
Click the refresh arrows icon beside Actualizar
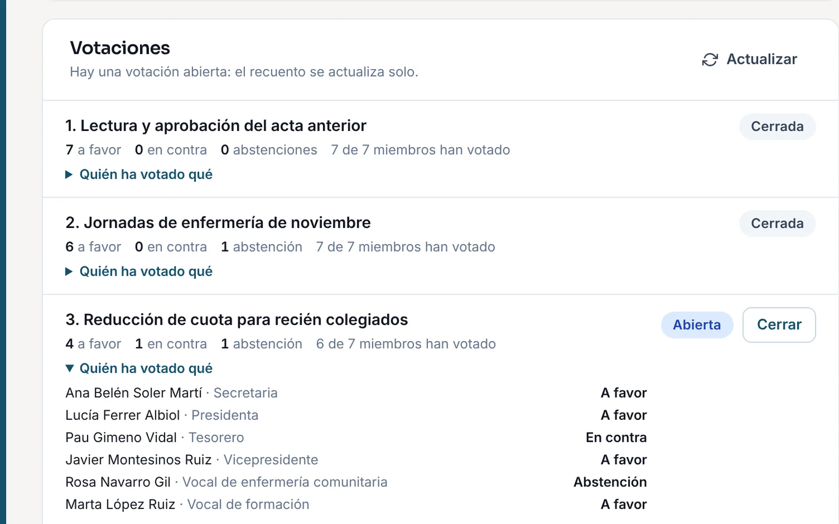pos(709,60)
